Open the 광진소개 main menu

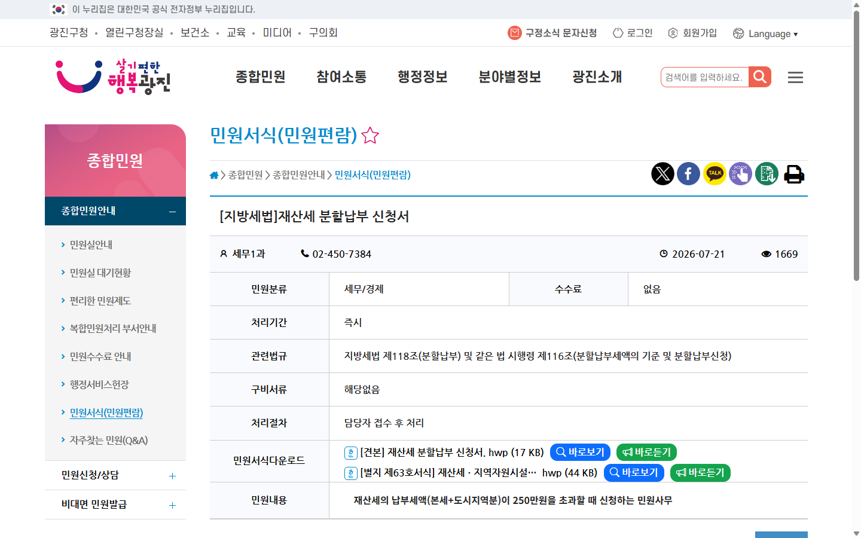coord(597,77)
